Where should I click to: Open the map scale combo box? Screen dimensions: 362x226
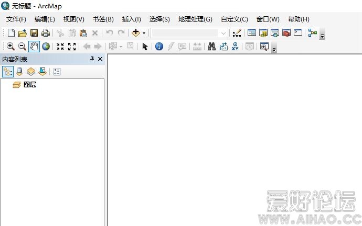pos(189,33)
